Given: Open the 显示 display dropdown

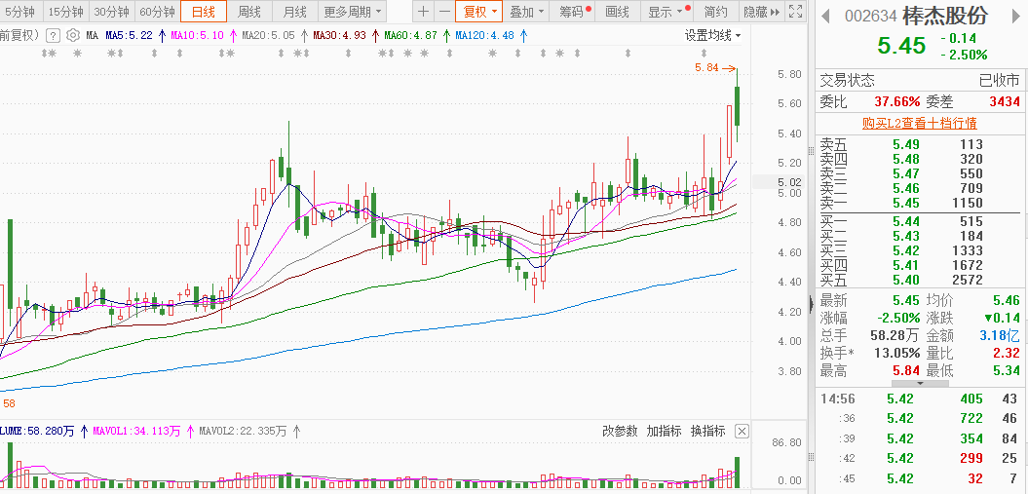Looking at the screenshot, I should (x=666, y=11).
